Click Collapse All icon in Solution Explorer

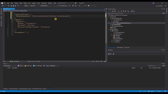(123, 11)
